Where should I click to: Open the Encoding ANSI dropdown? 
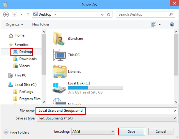click(x=93, y=131)
